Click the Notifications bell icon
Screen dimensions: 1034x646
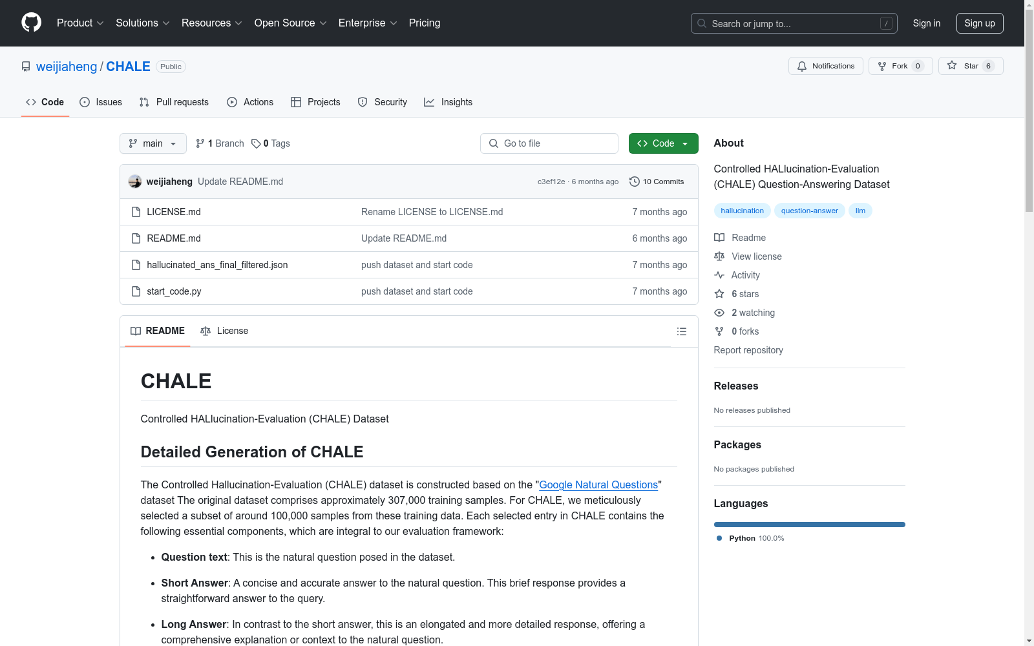[802, 66]
